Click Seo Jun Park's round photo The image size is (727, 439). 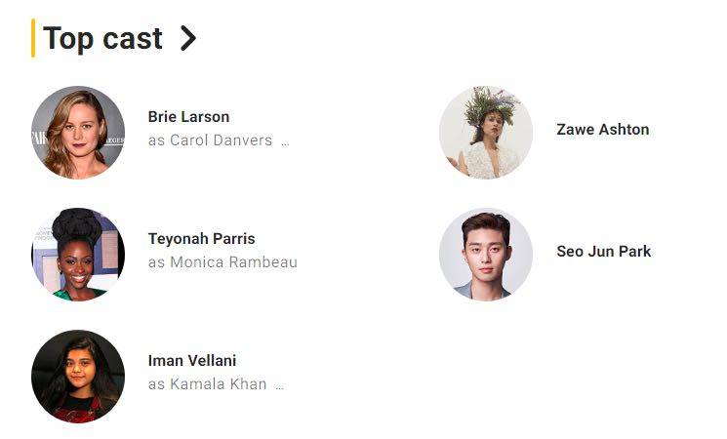[486, 254]
